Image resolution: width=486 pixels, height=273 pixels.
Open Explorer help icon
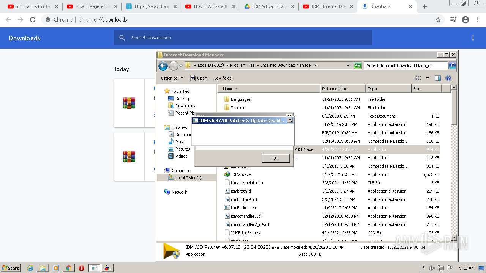point(448,78)
